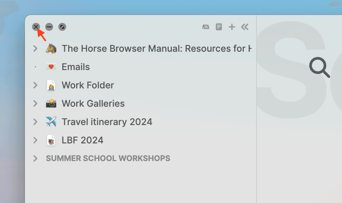
Task: Click the dot indicator left of Emails
Action: (x=35, y=67)
